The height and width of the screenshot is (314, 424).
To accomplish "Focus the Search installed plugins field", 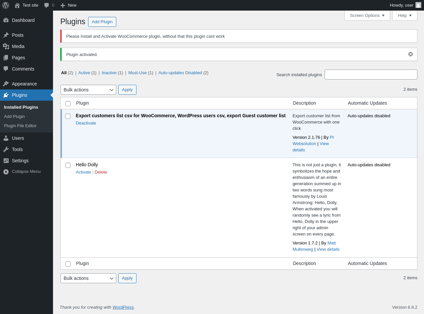I will coord(371,75).
